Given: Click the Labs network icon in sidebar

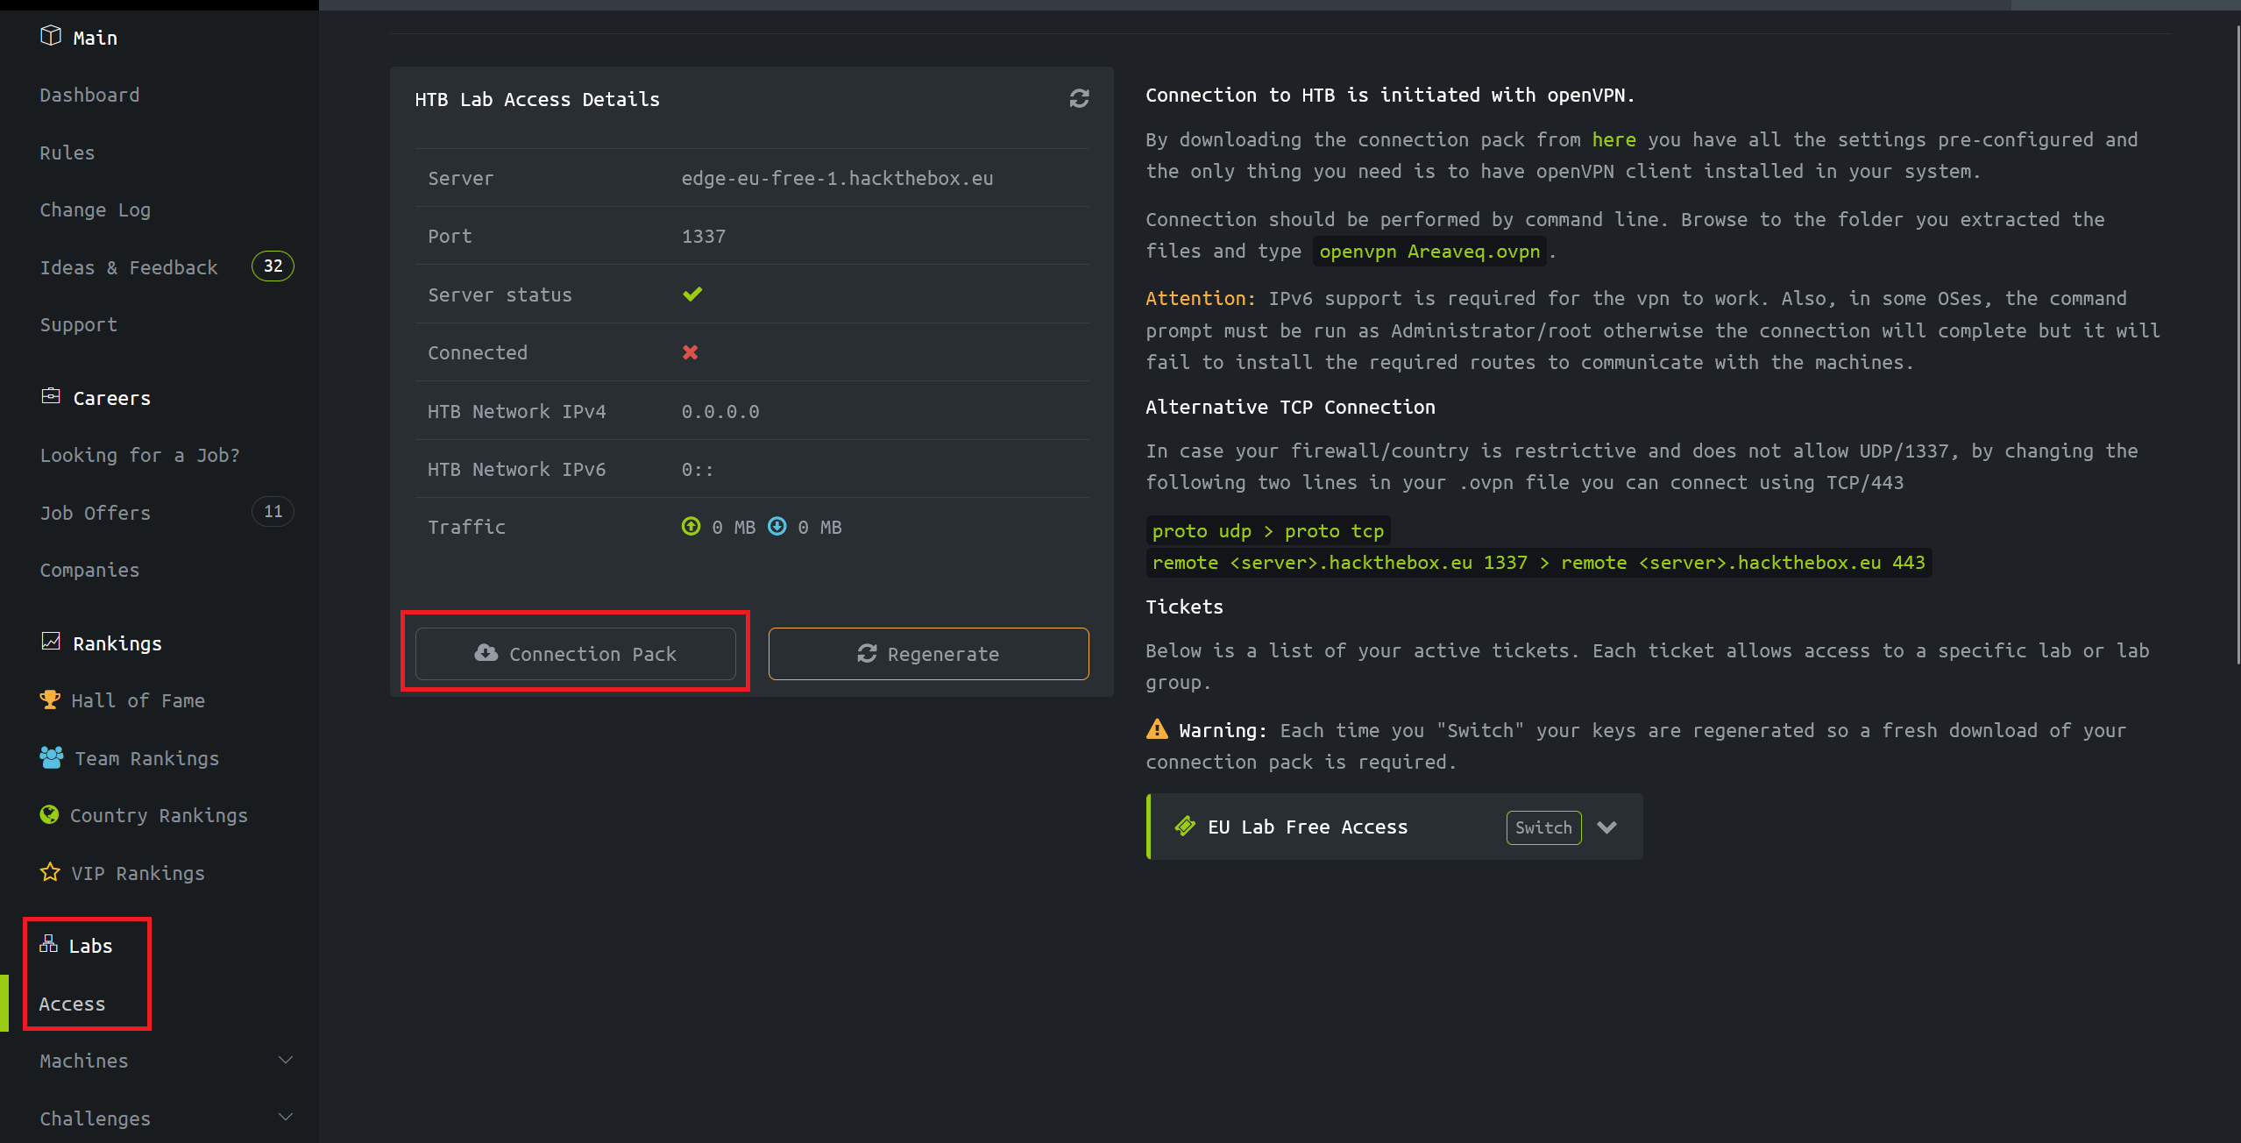Looking at the screenshot, I should click(x=48, y=944).
